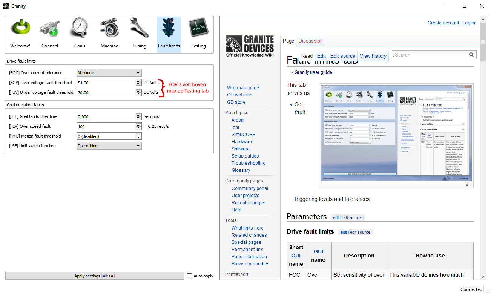Click the Granite Devices wiki logo
This screenshot has width=491, height=294.
click(x=250, y=46)
